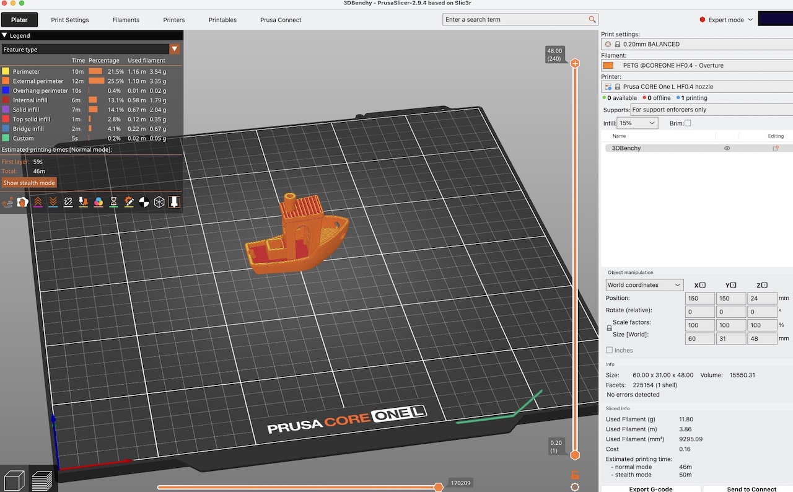
Task: Open World coordinates dropdown
Action: (644, 285)
